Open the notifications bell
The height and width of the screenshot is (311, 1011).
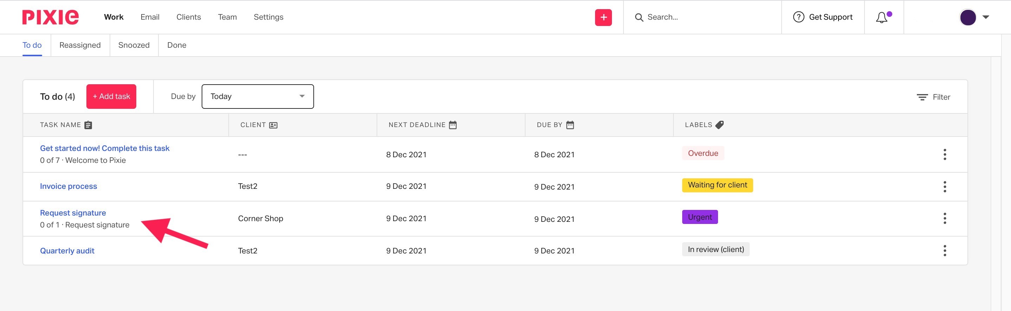[x=881, y=17]
